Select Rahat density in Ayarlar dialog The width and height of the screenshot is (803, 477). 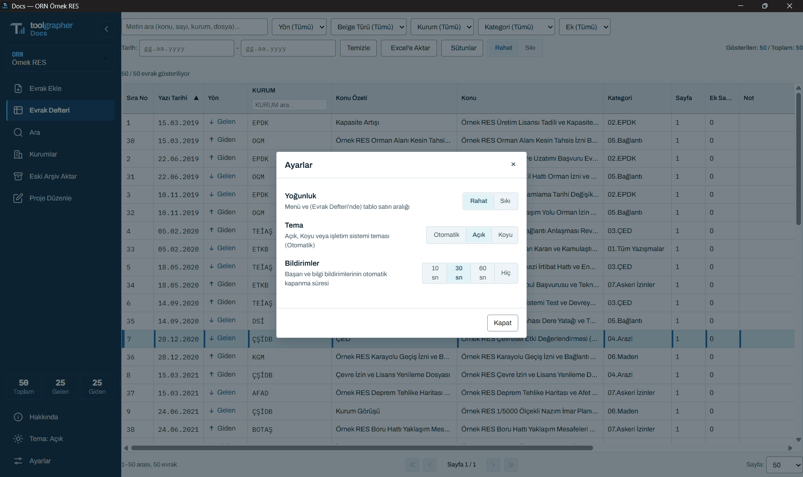[478, 201]
